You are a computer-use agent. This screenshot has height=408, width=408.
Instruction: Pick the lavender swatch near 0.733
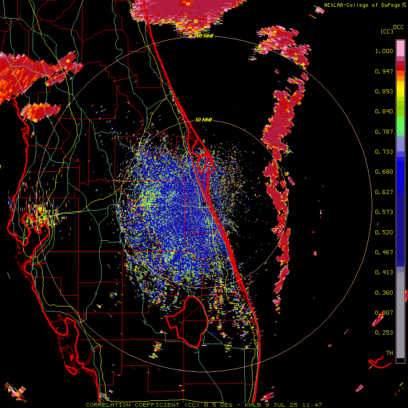pyautogui.click(x=400, y=144)
